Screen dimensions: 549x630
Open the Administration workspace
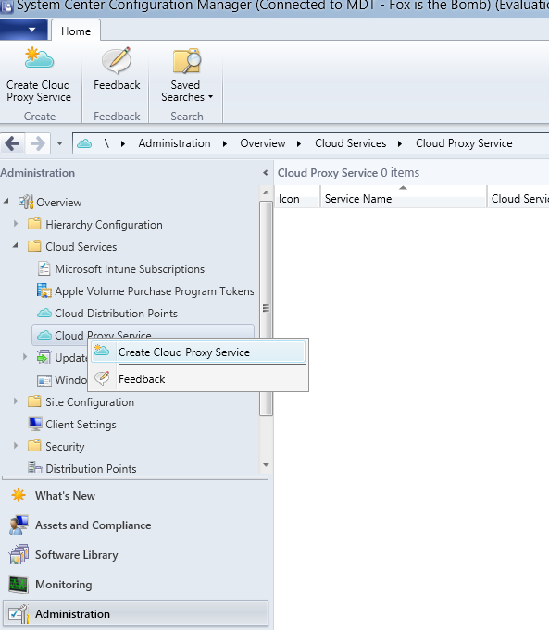pyautogui.click(x=135, y=614)
